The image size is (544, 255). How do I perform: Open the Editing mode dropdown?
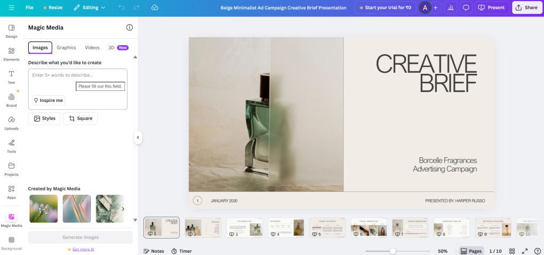point(89,7)
